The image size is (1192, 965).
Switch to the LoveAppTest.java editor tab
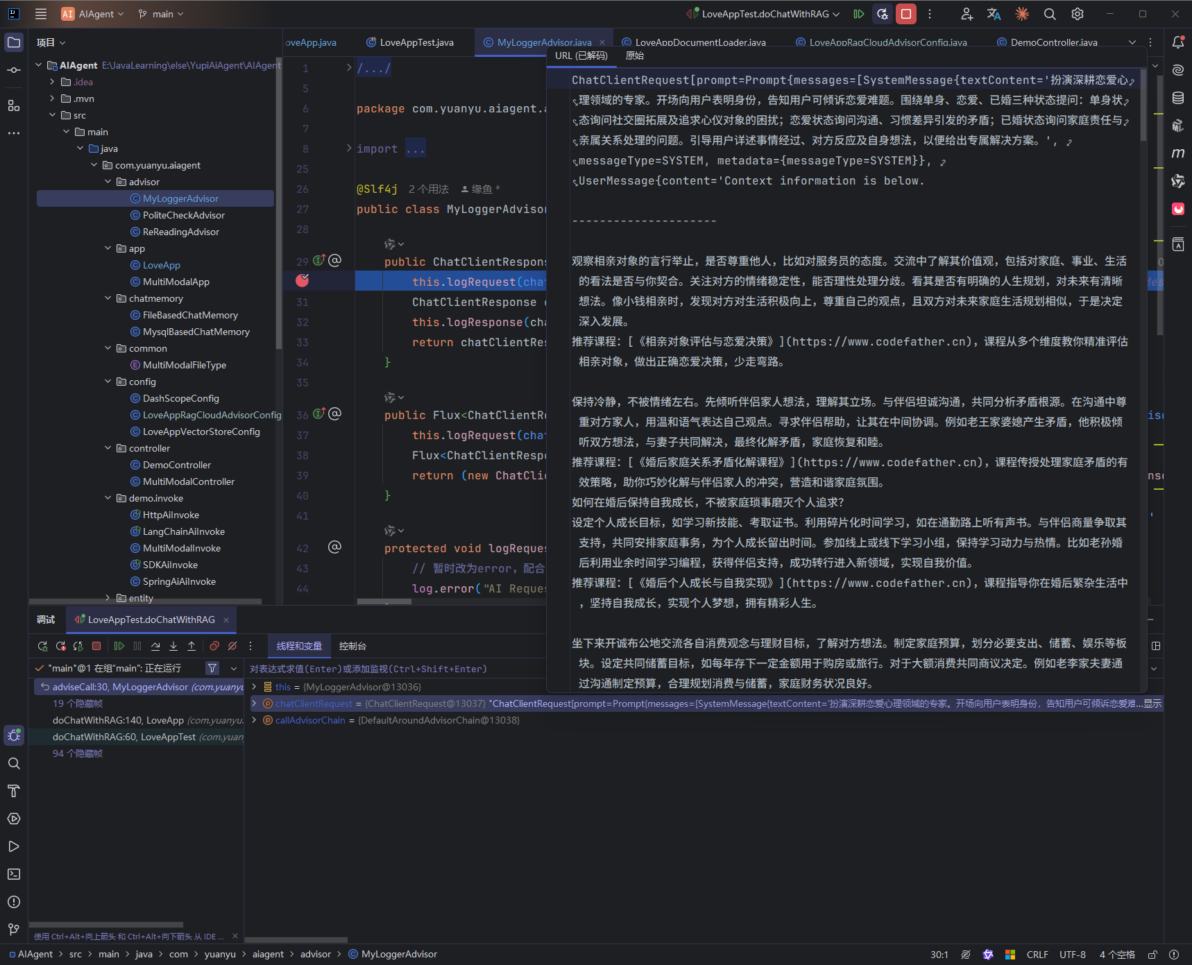pos(416,42)
